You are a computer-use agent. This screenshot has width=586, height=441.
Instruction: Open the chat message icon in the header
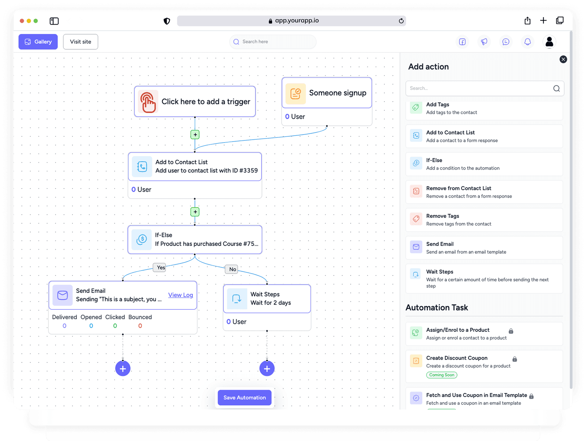coord(505,42)
